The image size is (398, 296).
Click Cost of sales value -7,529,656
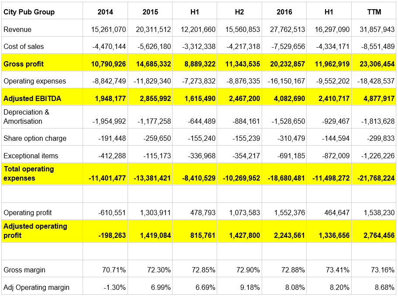[x=288, y=46]
